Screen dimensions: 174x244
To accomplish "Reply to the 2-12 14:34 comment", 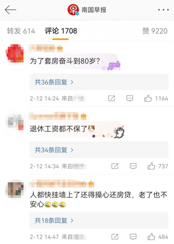I will point(133,166).
